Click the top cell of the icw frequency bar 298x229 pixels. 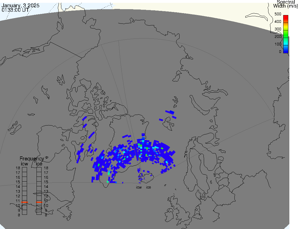[x=25, y=170]
